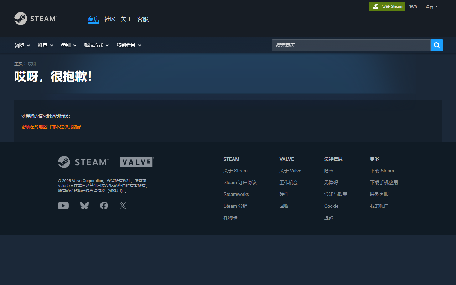Focus the 搜索商店 search field

[351, 45]
